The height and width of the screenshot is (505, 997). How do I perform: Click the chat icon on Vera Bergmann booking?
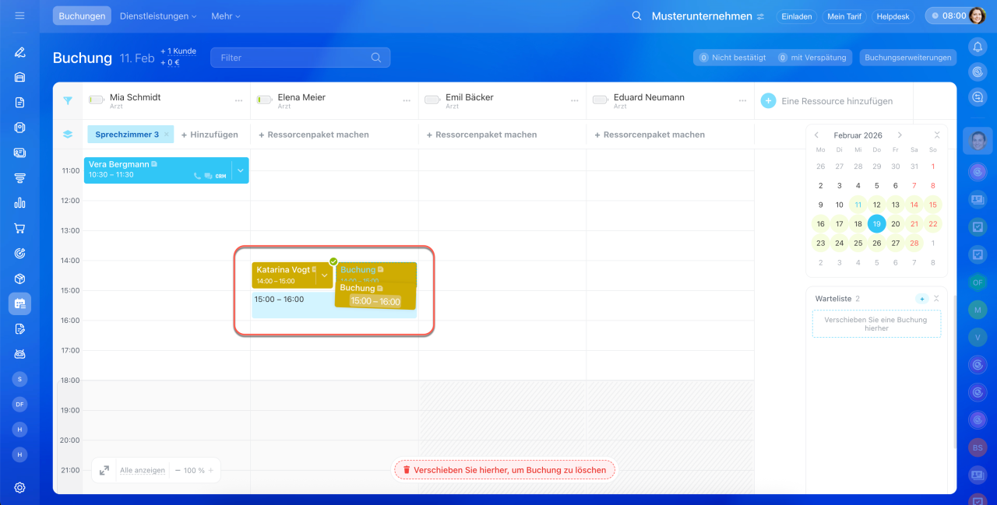[208, 177]
